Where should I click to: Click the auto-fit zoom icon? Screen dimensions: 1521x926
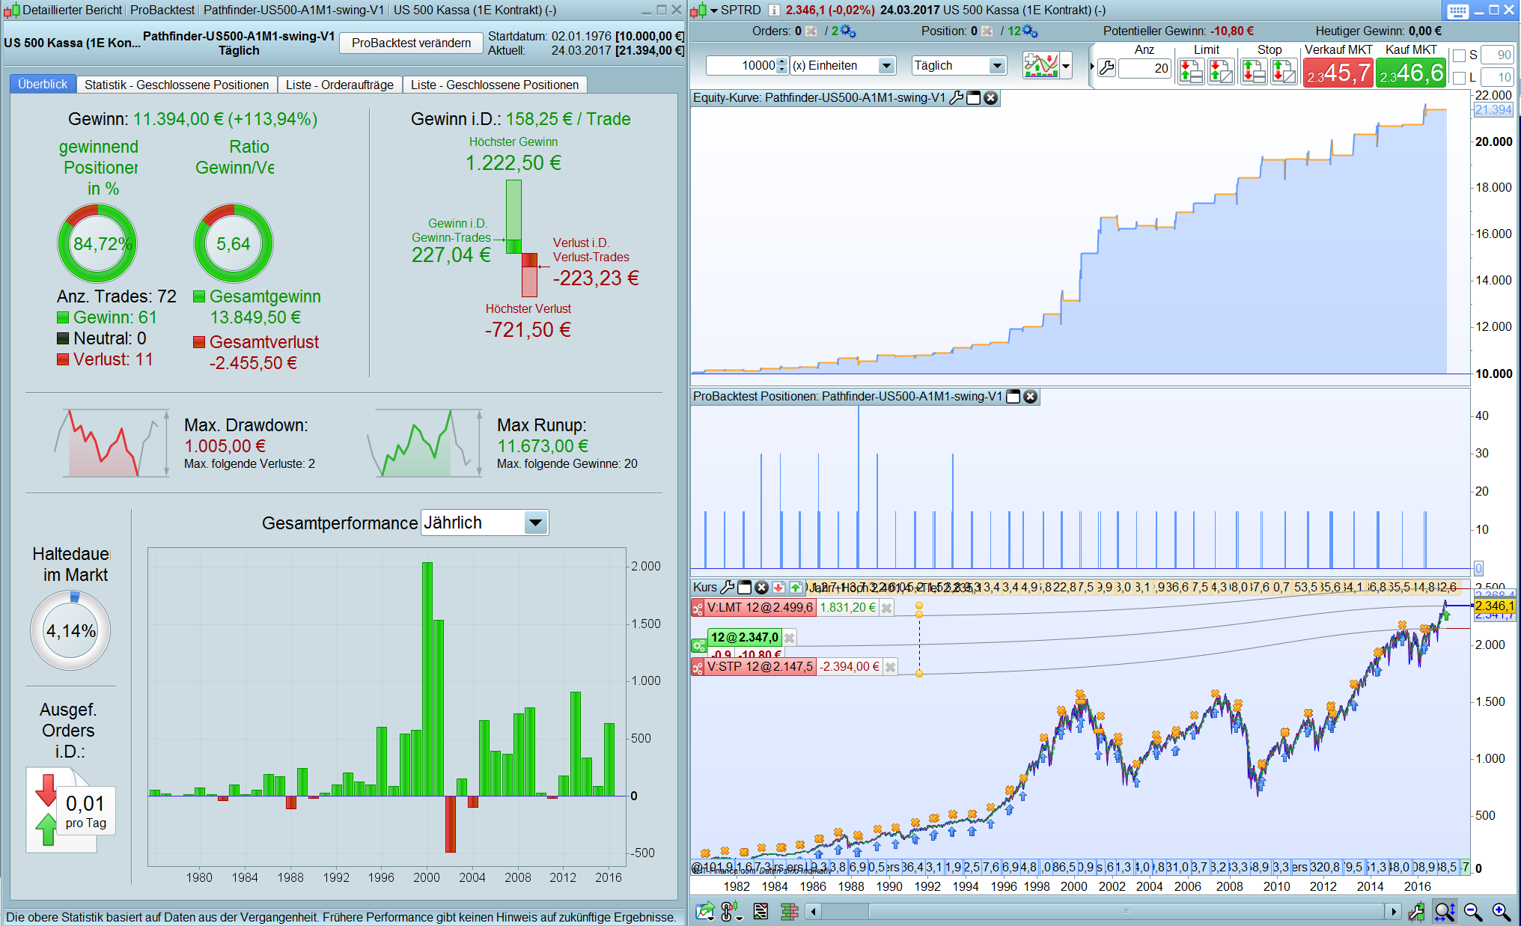coord(1444,911)
